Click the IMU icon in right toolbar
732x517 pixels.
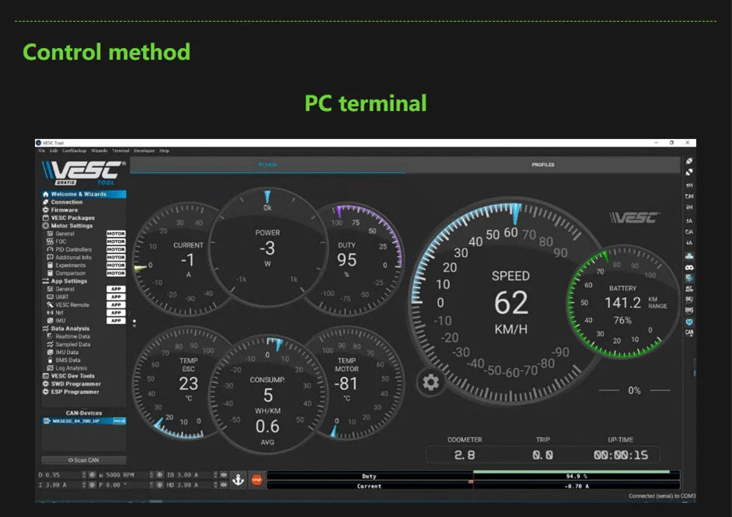pos(689,300)
